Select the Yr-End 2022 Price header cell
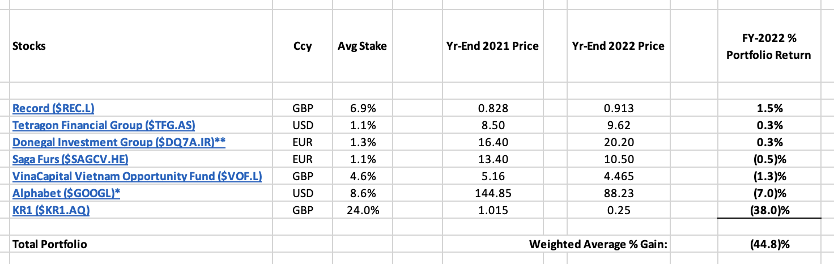 tap(618, 46)
